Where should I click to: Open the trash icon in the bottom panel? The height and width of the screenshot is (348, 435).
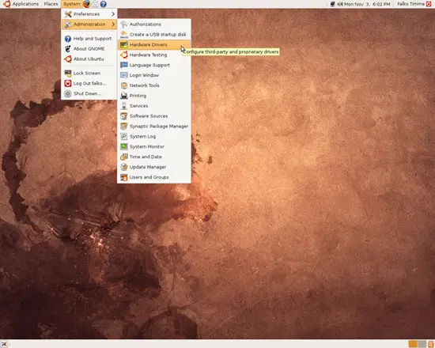(x=431, y=344)
